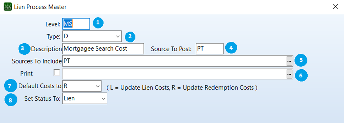Close the Lien Process Master window
This screenshot has width=344, height=123.
(x=335, y=7)
